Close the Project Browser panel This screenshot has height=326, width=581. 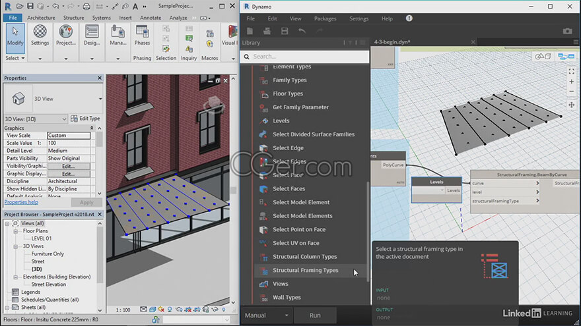100,215
